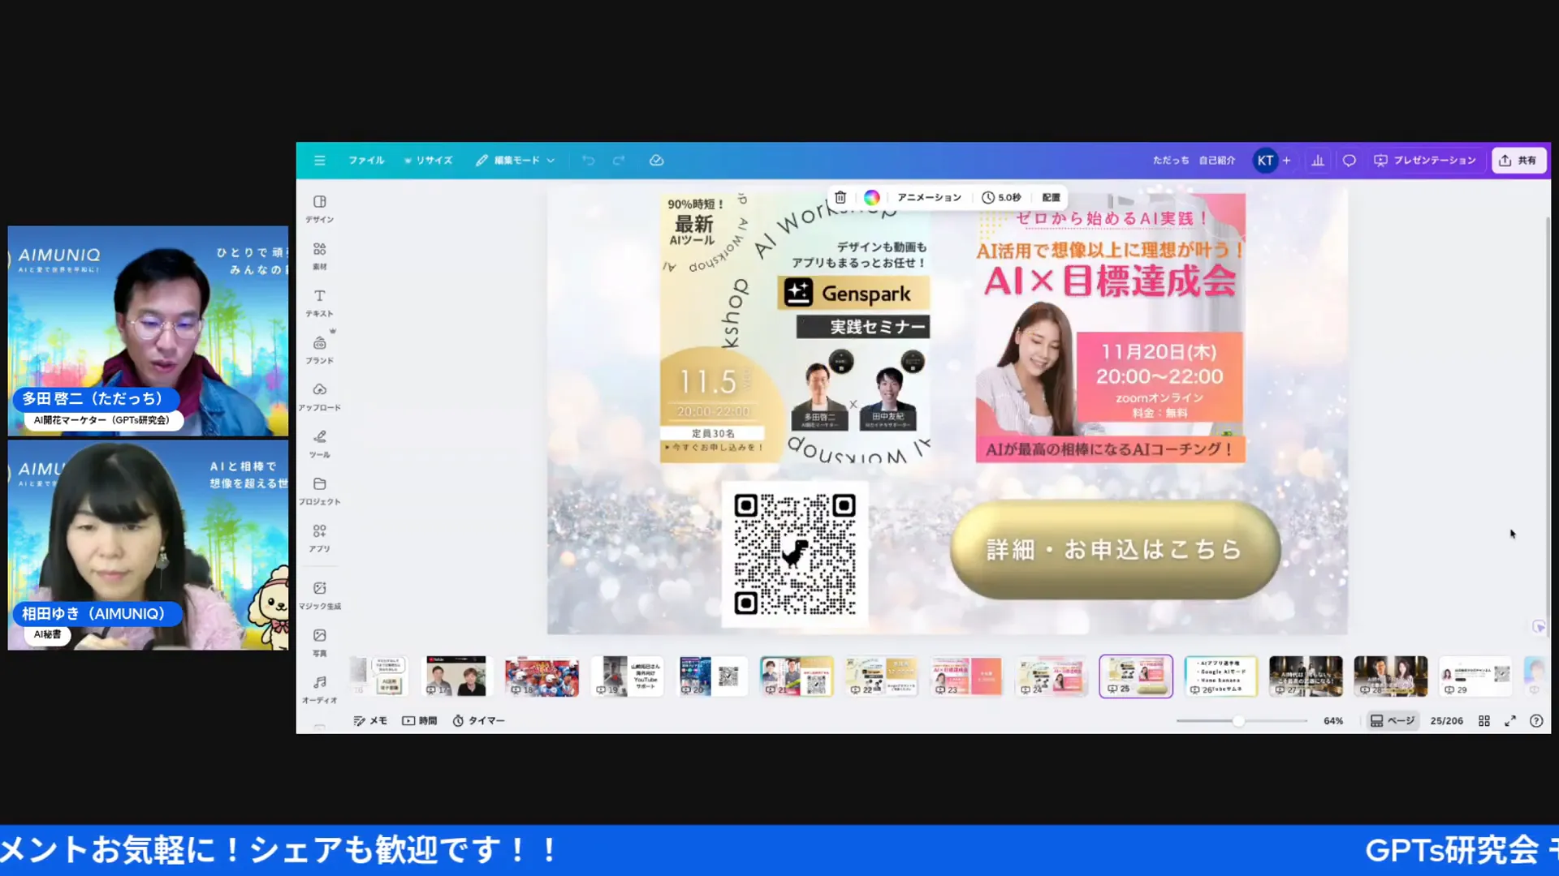1559x876 pixels.
Task: Open the アップロード uploads panel
Action: 320,396
